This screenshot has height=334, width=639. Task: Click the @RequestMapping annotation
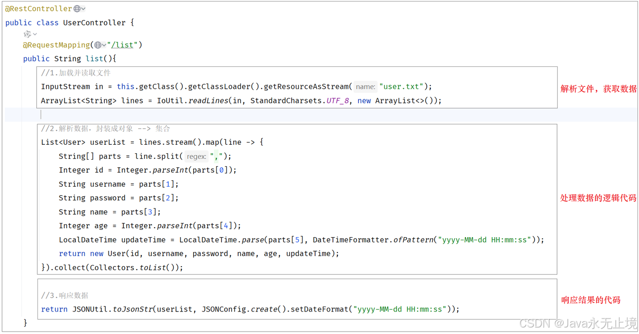pos(56,45)
